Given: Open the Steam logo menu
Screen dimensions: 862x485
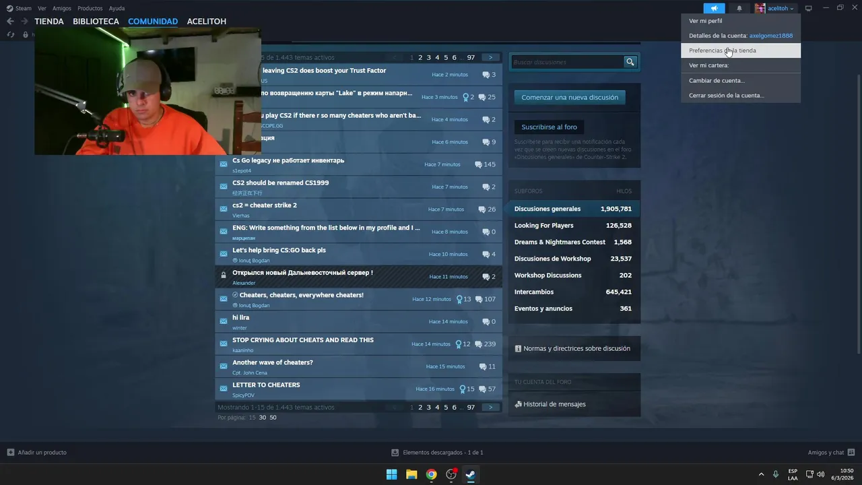Looking at the screenshot, I should pyautogui.click(x=19, y=8).
